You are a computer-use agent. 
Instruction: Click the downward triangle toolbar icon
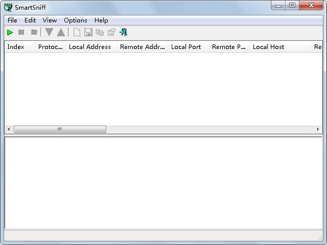49,32
